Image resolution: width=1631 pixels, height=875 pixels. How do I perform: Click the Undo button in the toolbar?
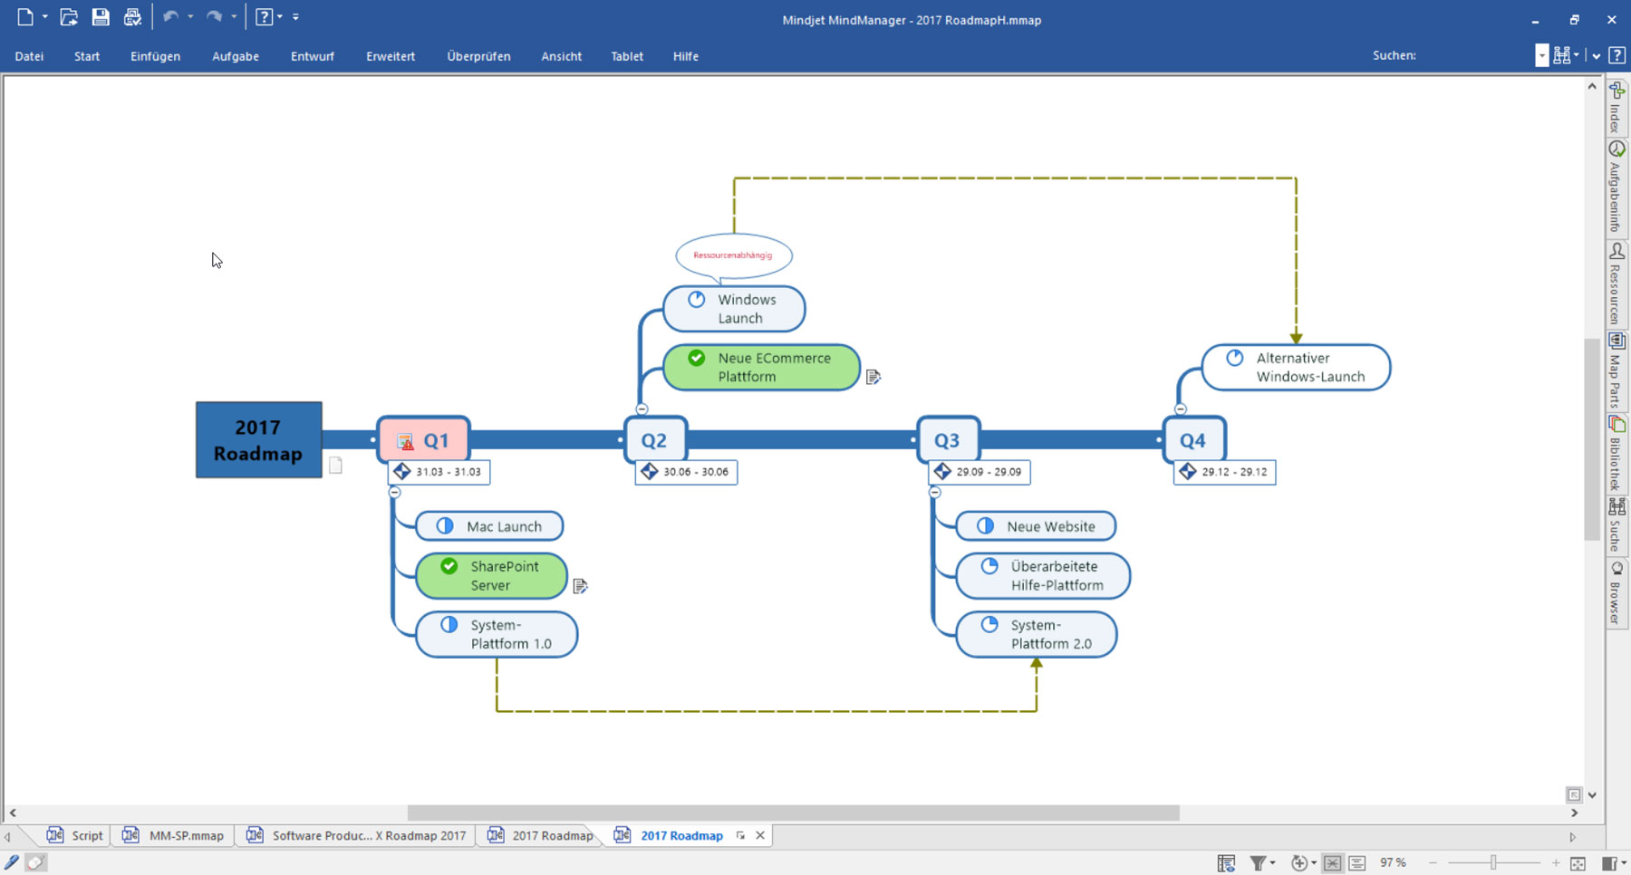click(172, 16)
